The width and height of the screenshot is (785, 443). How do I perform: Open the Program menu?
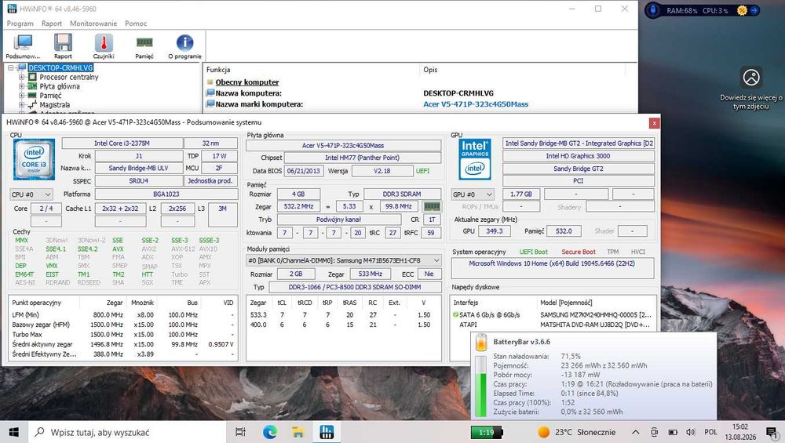tap(20, 24)
